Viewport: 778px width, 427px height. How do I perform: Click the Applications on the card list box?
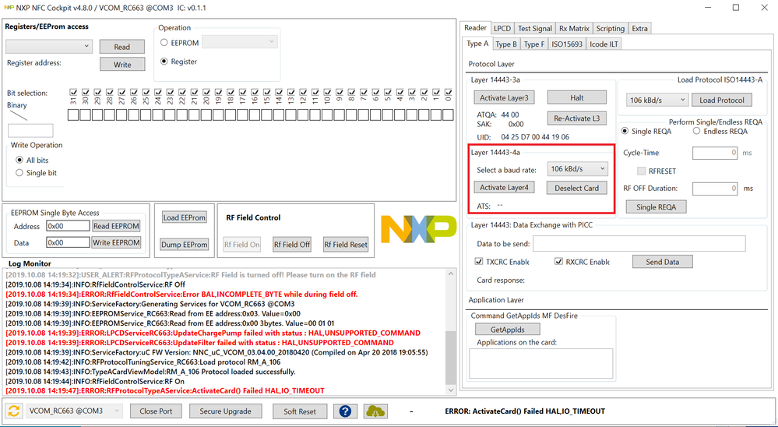click(541, 363)
